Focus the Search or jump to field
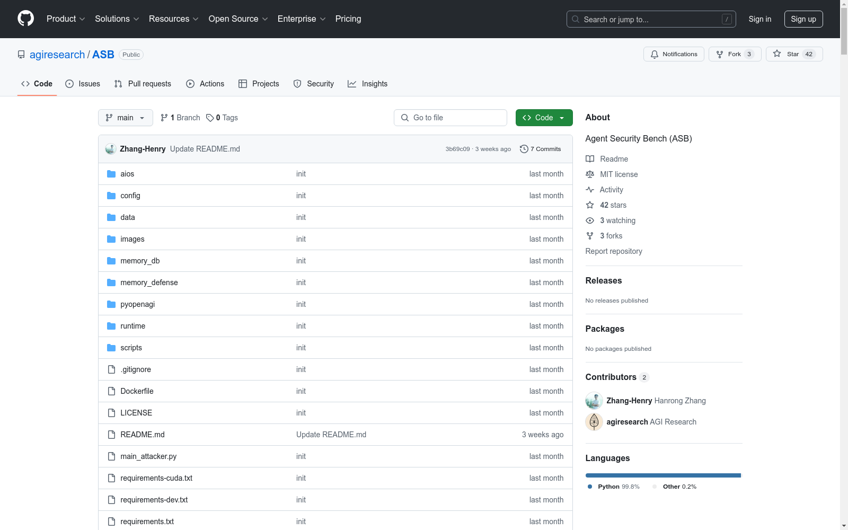This screenshot has height=530, width=848. pyautogui.click(x=651, y=19)
